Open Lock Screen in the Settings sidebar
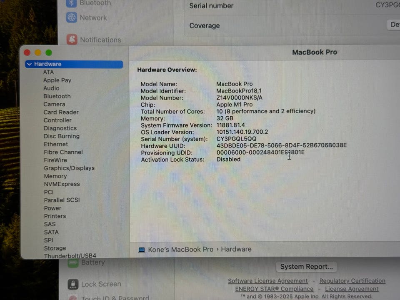 click(101, 284)
